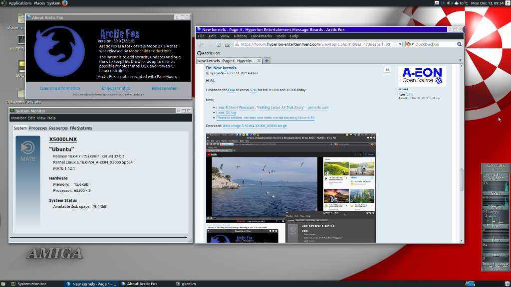
Task: Open the Arctic Fox GitHub bookmark
Action: point(209,53)
